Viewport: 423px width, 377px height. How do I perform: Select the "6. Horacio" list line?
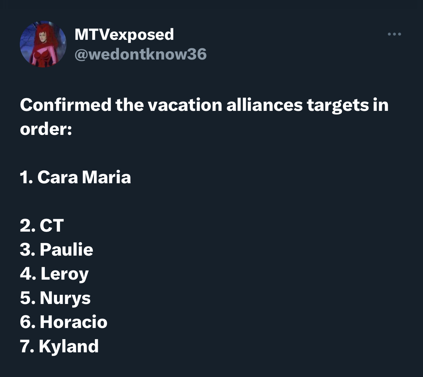click(64, 322)
